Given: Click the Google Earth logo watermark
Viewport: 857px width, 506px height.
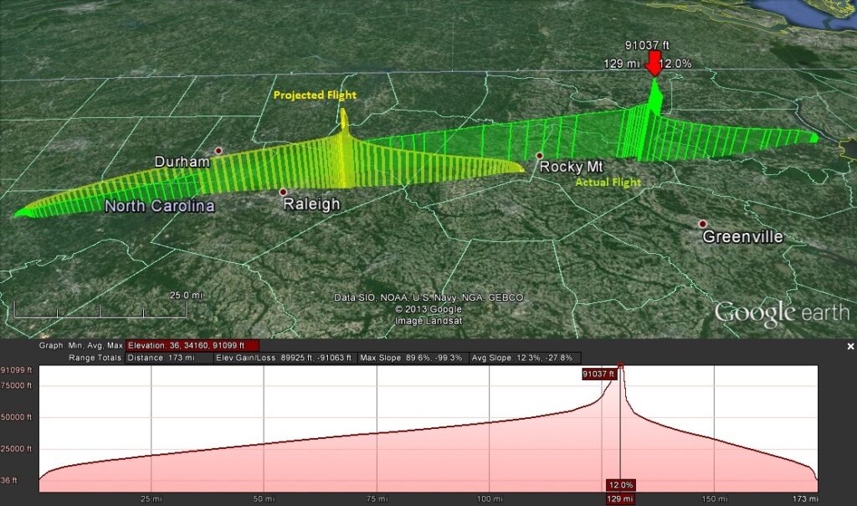Looking at the screenshot, I should tap(781, 312).
